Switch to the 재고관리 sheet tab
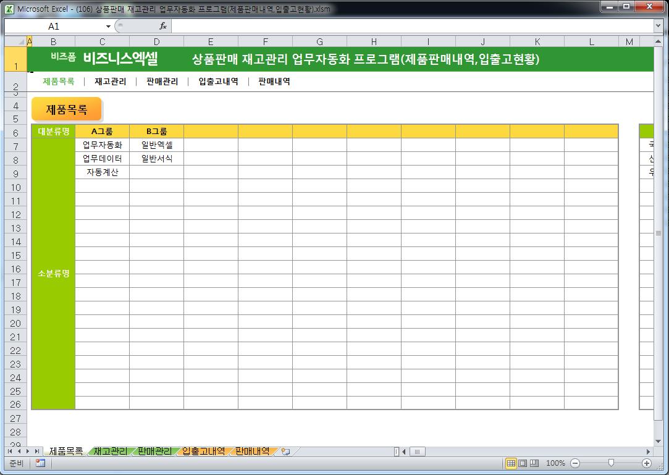The width and height of the screenshot is (669, 475). click(110, 451)
